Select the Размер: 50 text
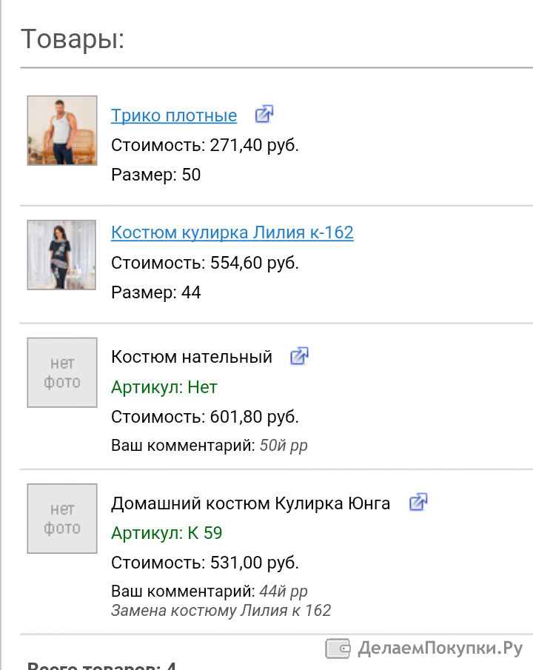Viewport: 533px width, 670px height. click(155, 175)
